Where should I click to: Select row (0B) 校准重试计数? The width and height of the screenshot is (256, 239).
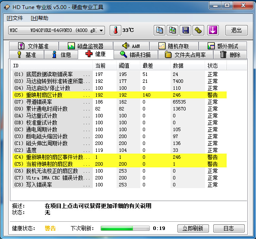tap(120, 123)
